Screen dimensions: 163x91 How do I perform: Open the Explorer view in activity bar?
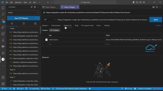(x=3, y=8)
